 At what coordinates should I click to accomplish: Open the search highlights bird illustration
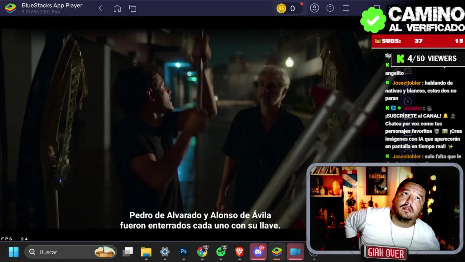tap(105, 252)
